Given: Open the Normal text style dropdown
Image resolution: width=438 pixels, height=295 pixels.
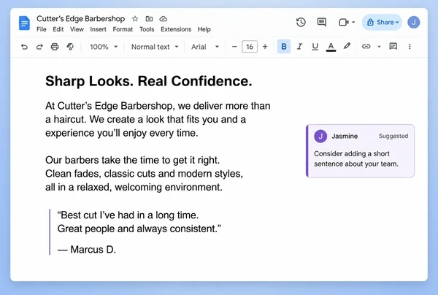Looking at the screenshot, I should 155,47.
